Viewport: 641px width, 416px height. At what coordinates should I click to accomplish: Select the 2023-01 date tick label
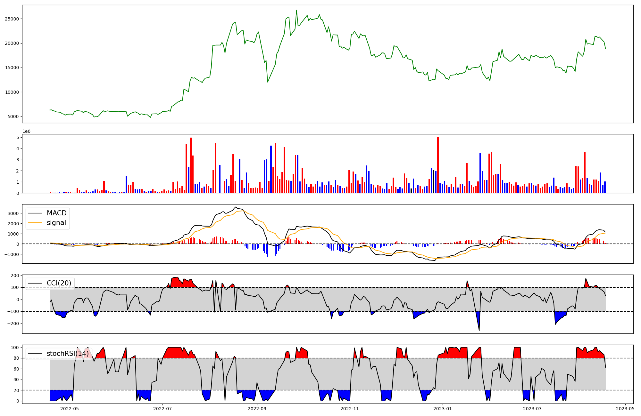click(443, 409)
